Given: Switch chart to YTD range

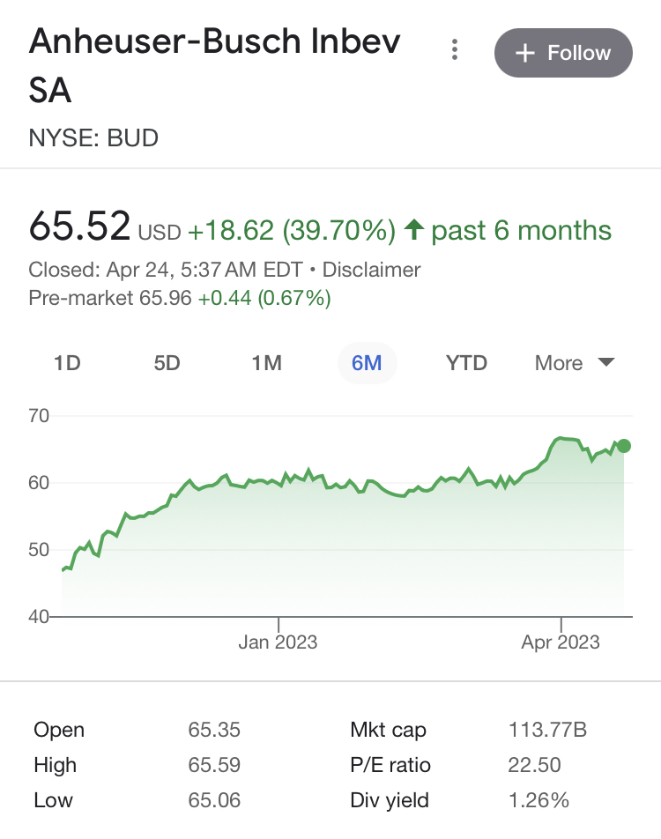Looking at the screenshot, I should [466, 363].
